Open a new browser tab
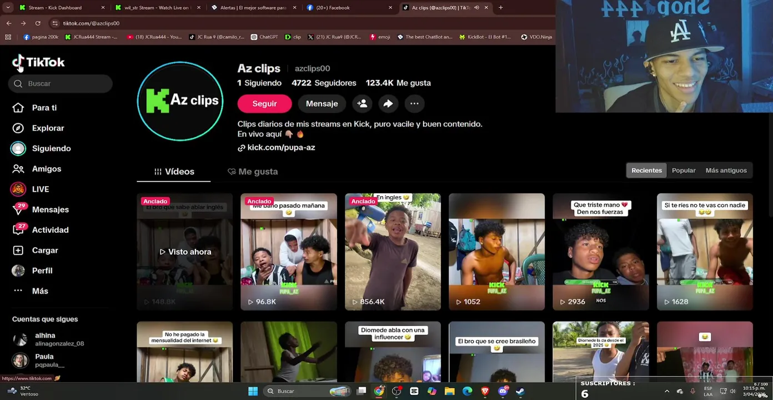 click(x=500, y=8)
